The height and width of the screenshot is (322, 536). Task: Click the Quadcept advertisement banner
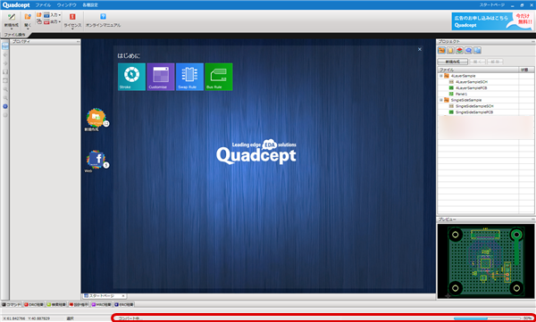[492, 21]
